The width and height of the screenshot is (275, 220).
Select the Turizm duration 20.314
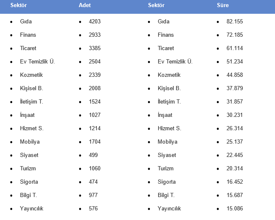click(x=235, y=168)
